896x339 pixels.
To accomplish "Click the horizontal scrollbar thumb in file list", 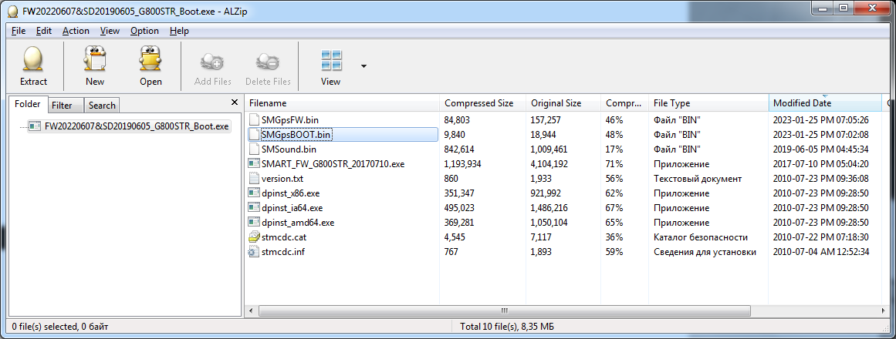I will (x=505, y=310).
